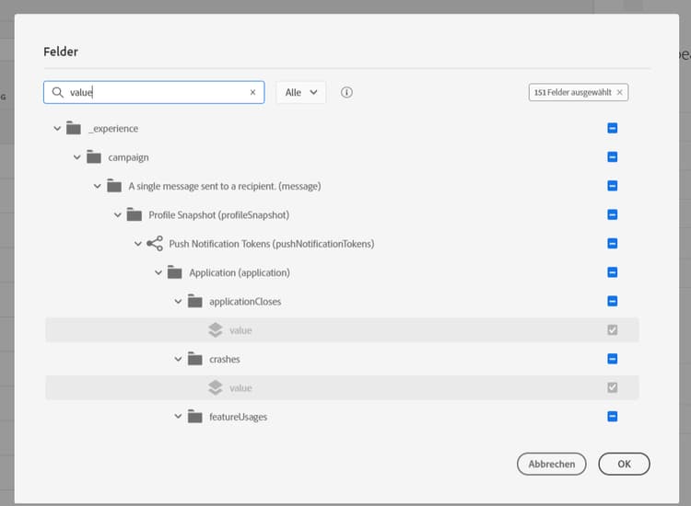Click the Push Notification Tokens relationship icon
This screenshot has width=691, height=506.
click(155, 244)
